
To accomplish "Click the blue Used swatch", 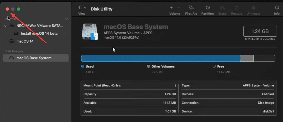I will (83, 66).
